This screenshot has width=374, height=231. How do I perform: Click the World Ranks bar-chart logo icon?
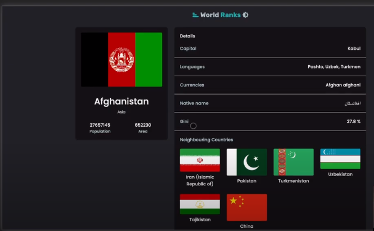click(195, 15)
